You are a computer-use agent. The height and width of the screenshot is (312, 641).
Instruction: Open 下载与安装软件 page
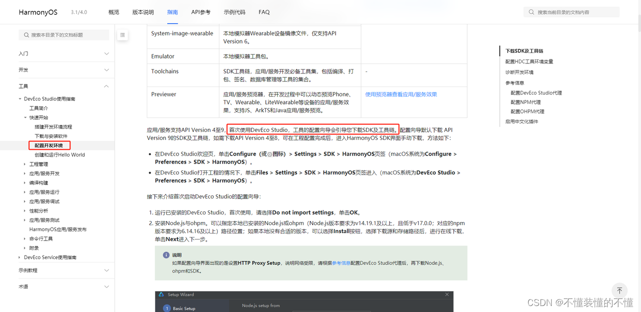(x=51, y=136)
